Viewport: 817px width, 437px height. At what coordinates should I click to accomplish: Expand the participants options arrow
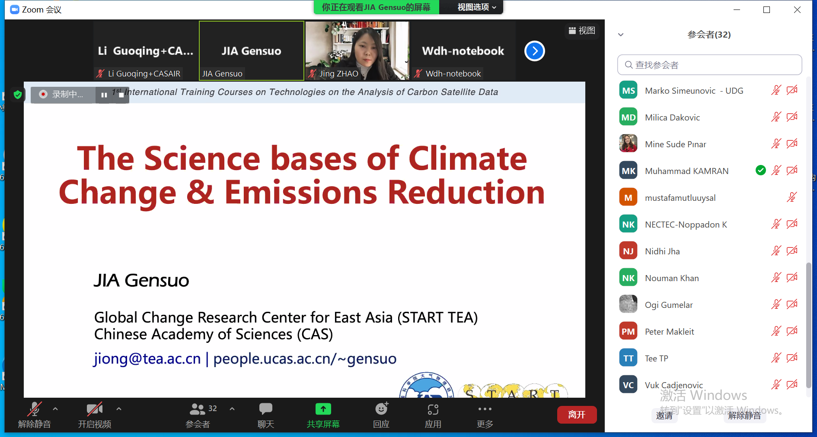coord(232,408)
